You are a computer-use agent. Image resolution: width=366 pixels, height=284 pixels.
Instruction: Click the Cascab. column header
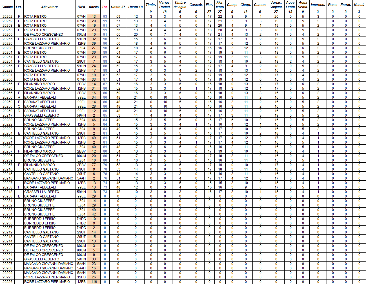point(196,5)
